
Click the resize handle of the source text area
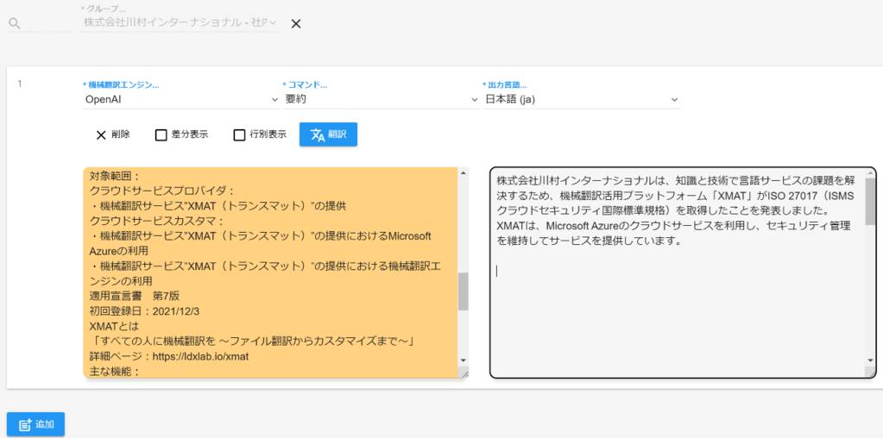463,373
